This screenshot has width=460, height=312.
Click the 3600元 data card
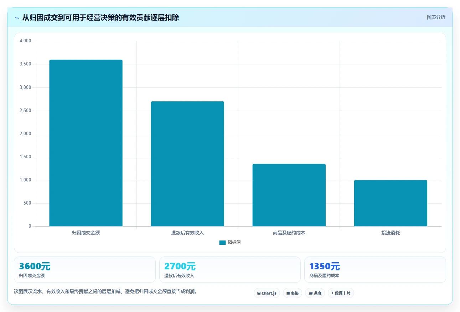tap(85, 270)
